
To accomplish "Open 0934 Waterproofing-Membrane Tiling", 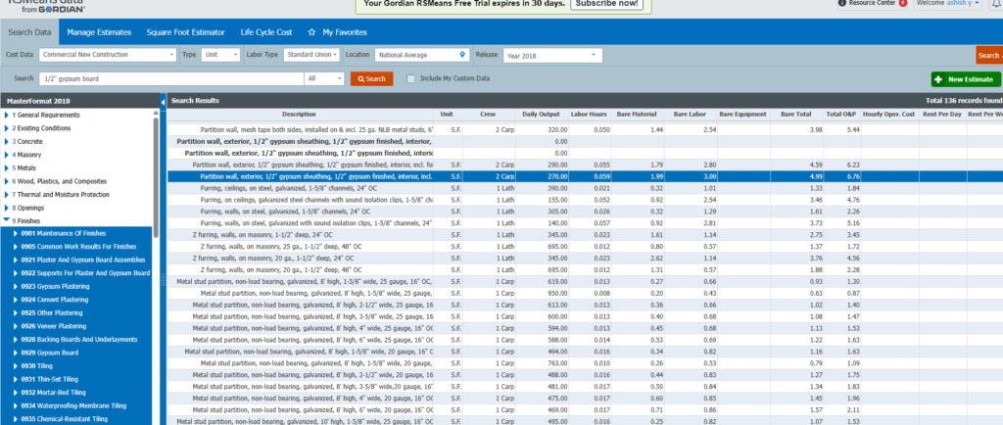I will click(x=73, y=405).
